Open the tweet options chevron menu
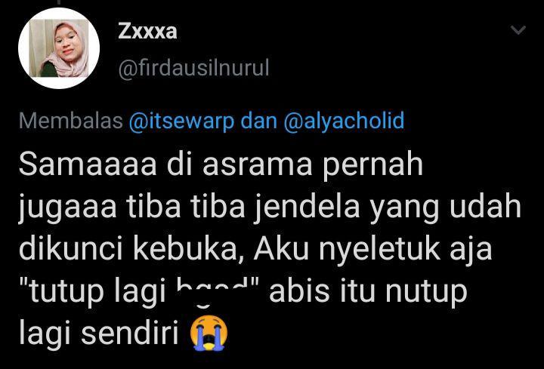Viewport: 544px width, 369px height. pos(518,30)
